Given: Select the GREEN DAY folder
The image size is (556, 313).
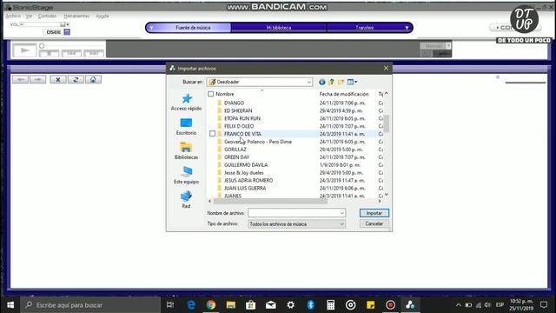Looking at the screenshot, I should (x=237, y=157).
